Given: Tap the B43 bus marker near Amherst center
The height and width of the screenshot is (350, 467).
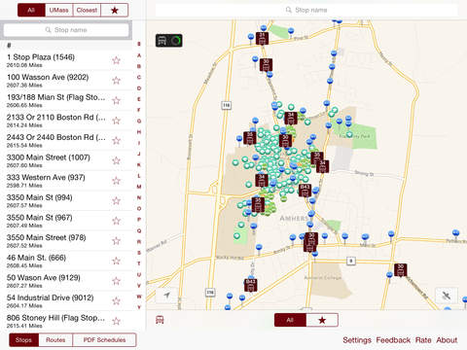Looking at the screenshot, I should (x=305, y=191).
